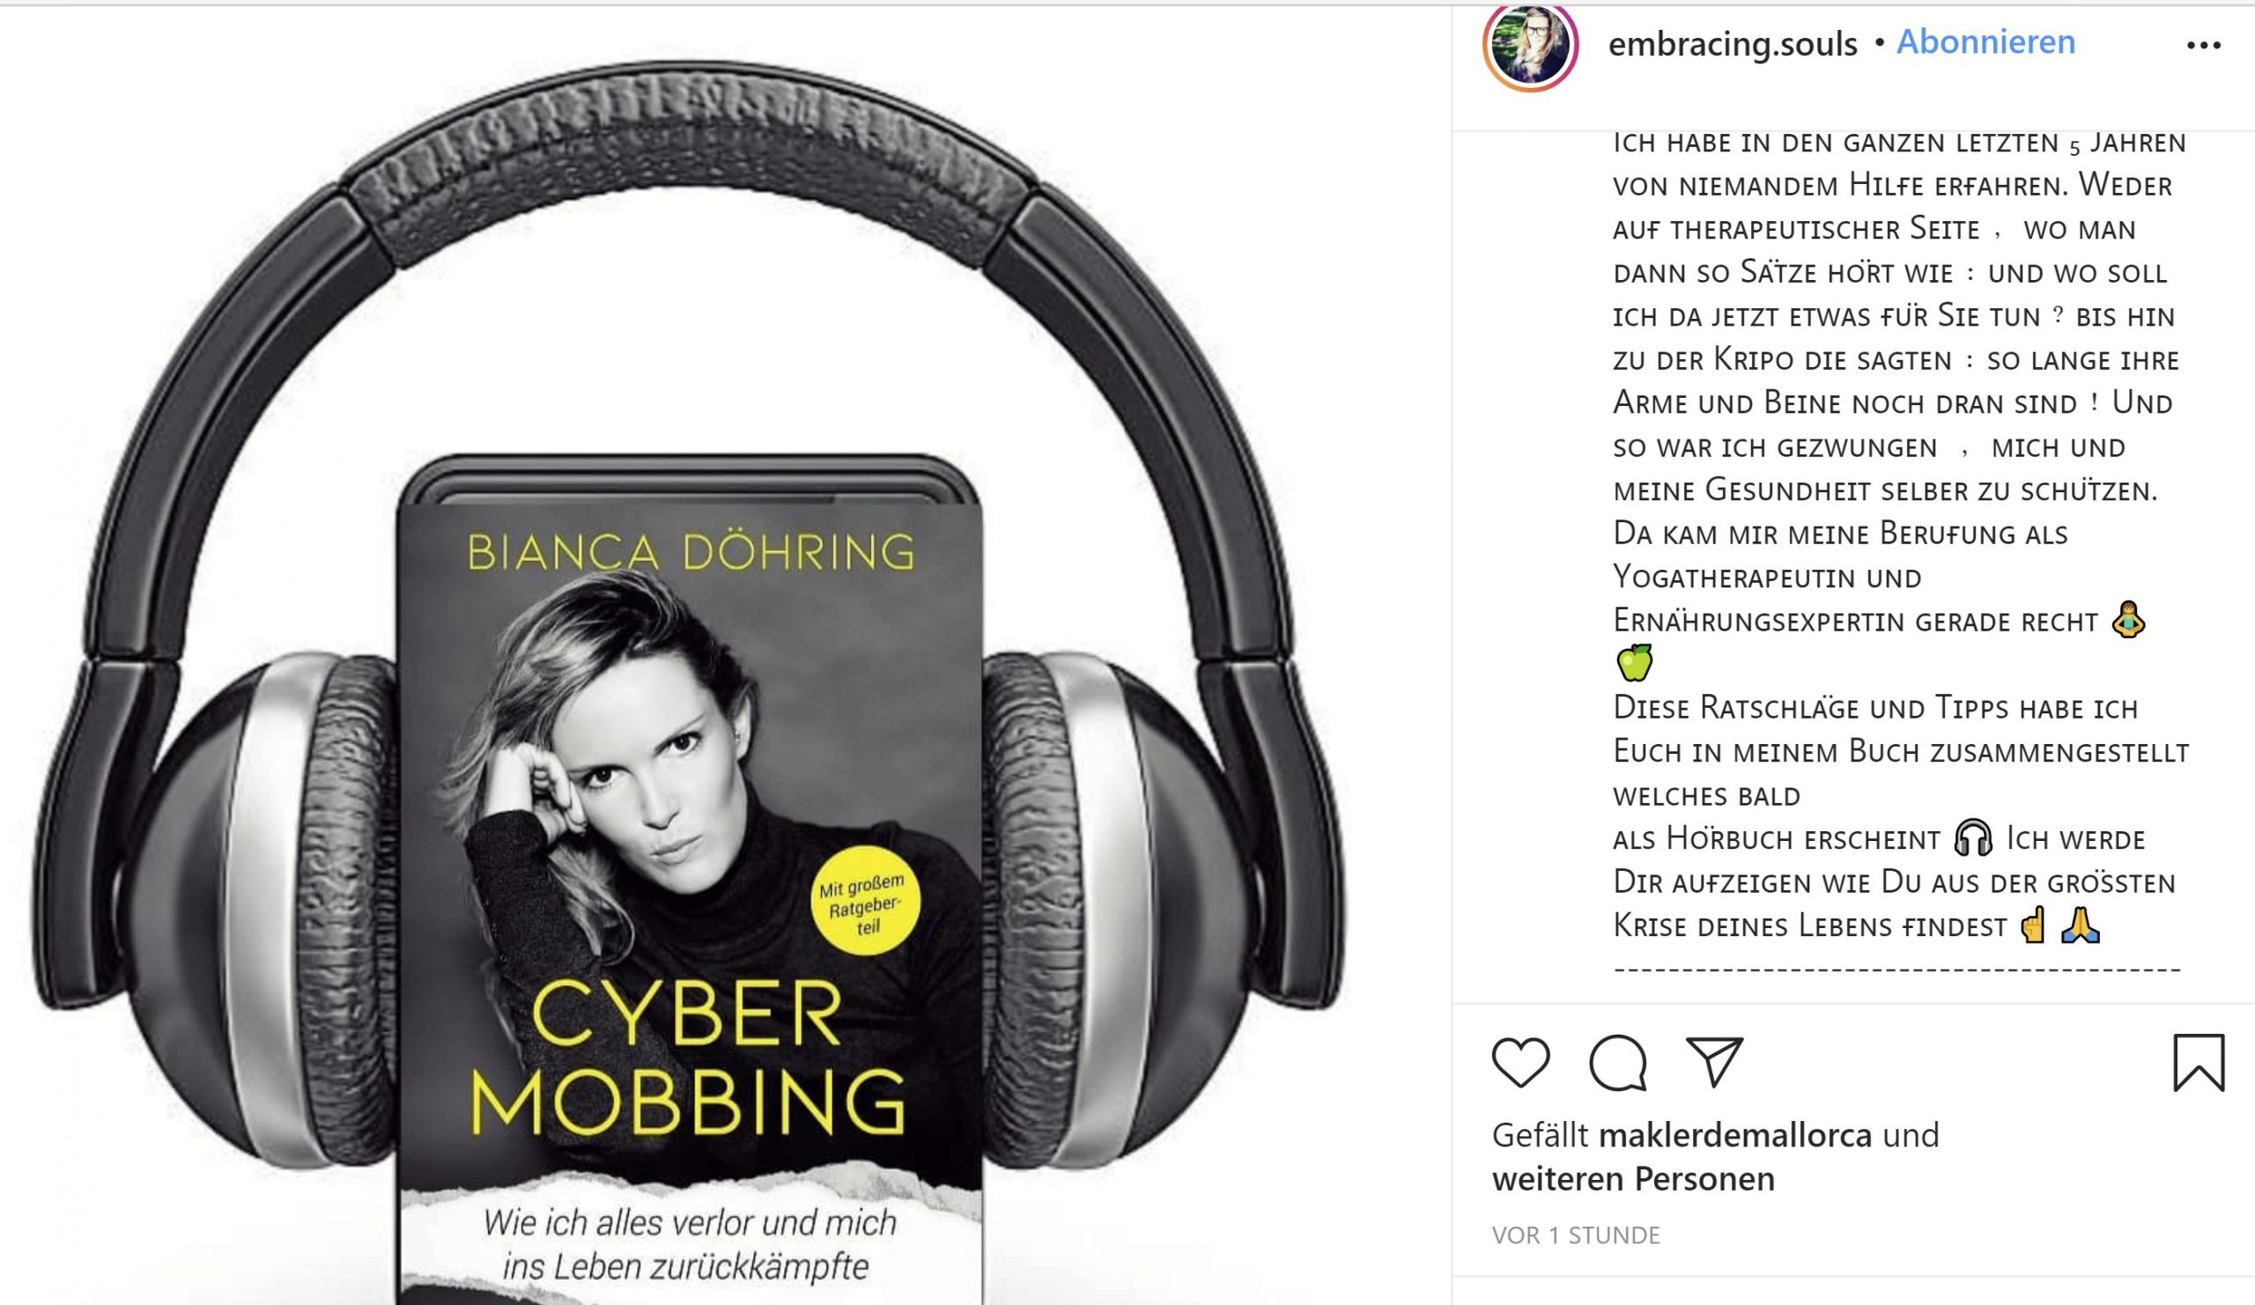Viewport: 2255px width, 1305px height.
Task: Click the yoga meditation emoji in caption
Action: [2128, 620]
